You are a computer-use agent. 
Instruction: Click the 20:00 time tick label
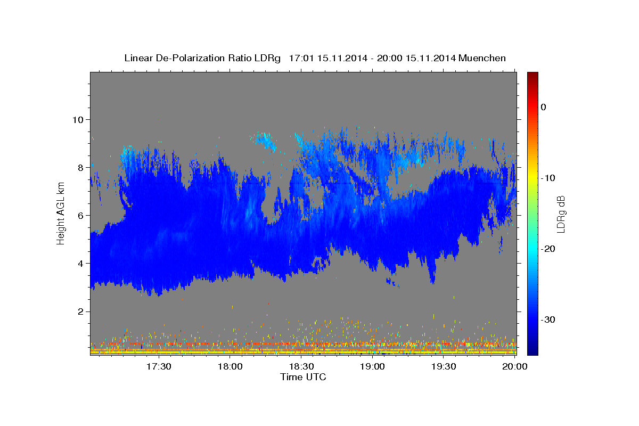[515, 366]
